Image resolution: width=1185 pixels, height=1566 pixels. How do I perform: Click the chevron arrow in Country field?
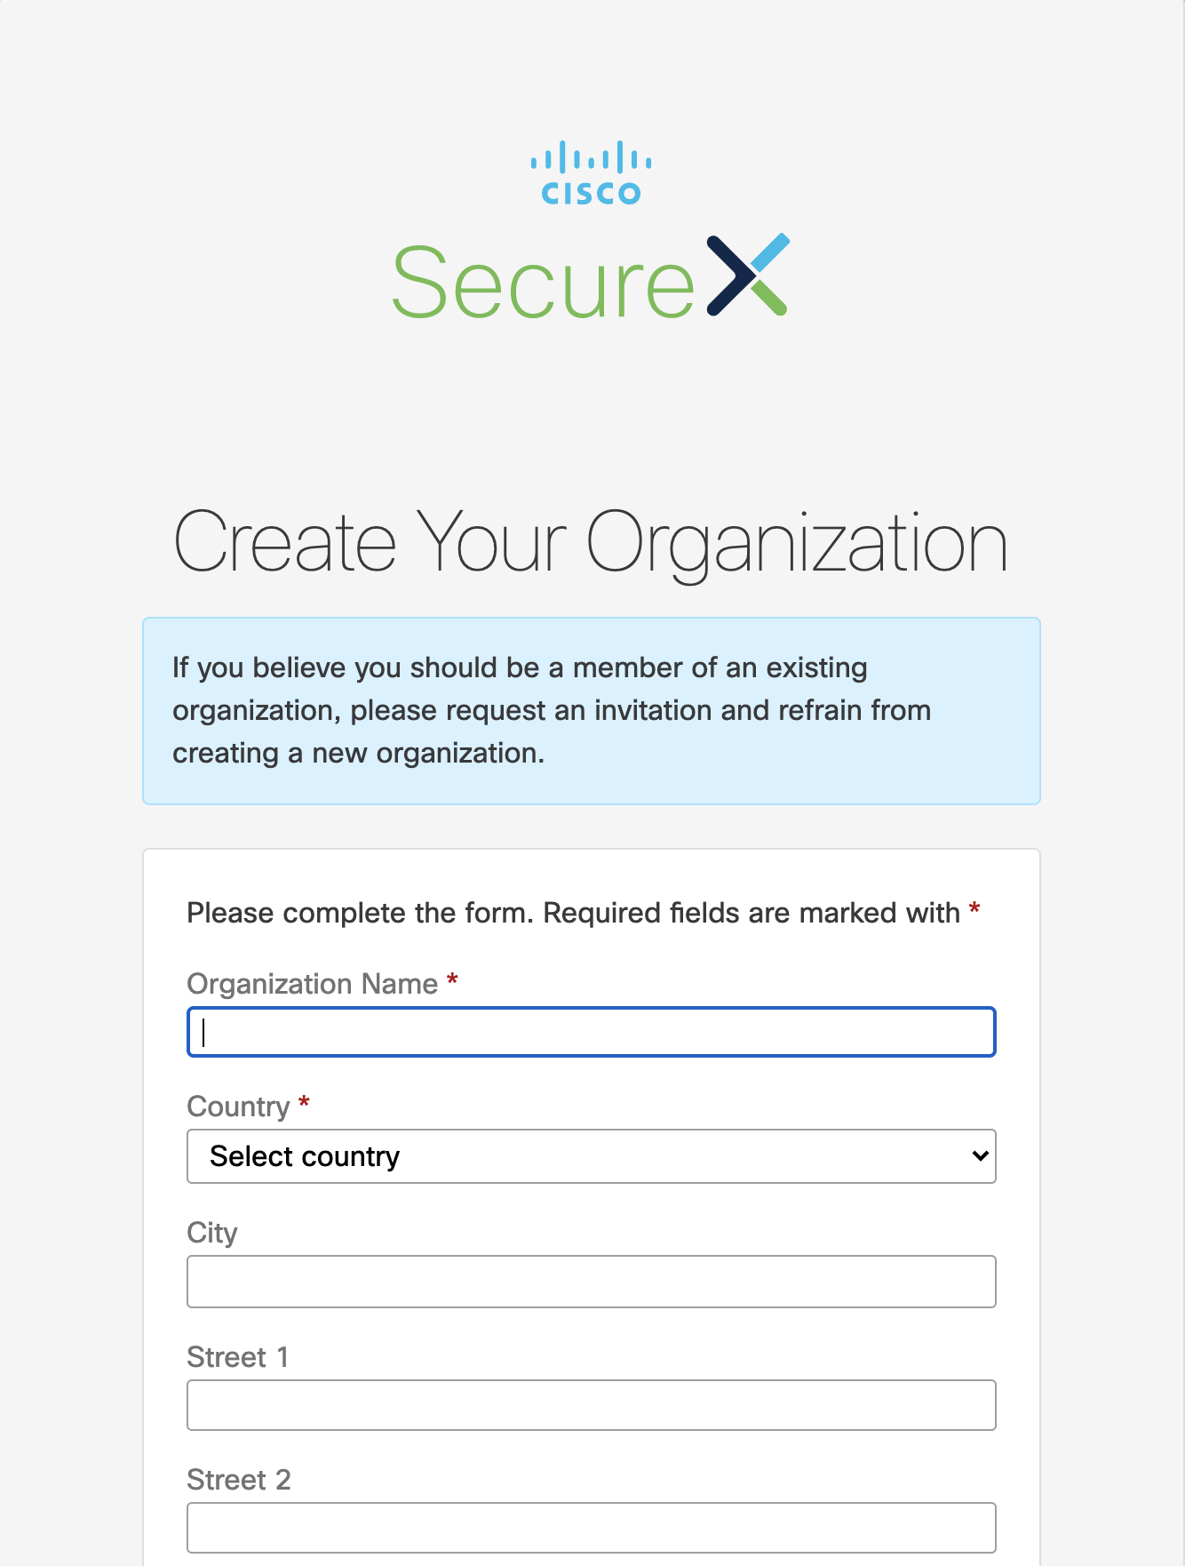point(980,1156)
